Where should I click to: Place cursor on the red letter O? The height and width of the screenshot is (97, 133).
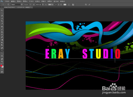tap(118, 54)
